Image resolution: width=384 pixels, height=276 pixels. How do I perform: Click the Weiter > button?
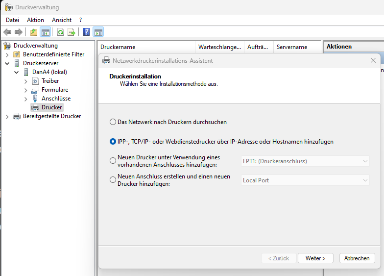pyautogui.click(x=315, y=258)
